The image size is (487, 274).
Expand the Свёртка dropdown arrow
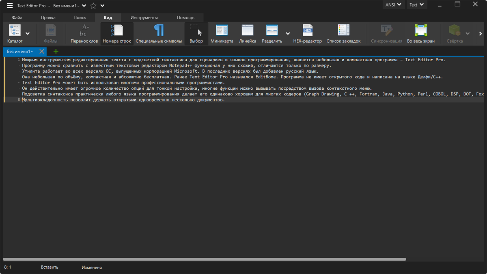[x=468, y=34]
